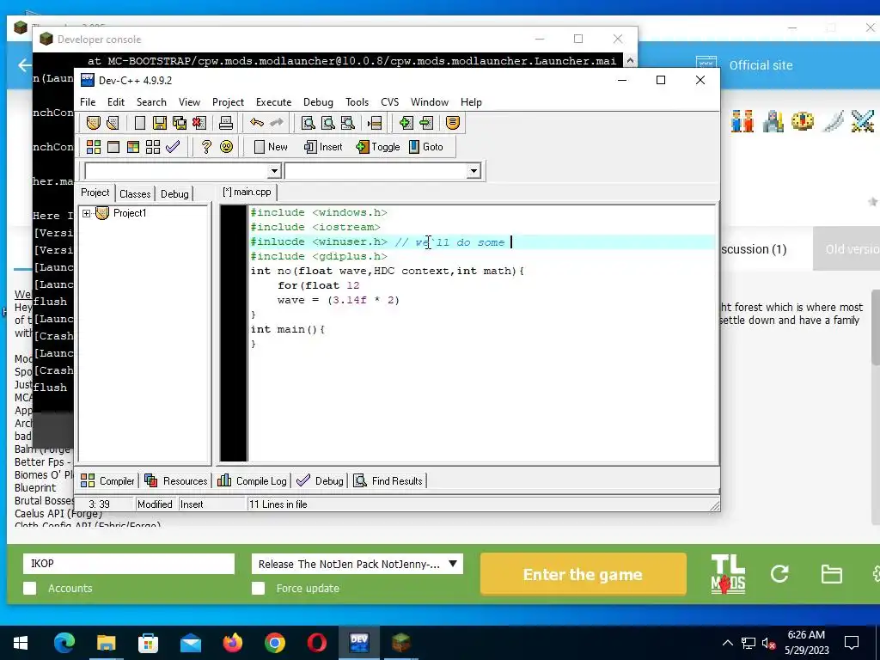The image size is (880, 660).
Task: Click the smiley face About icon
Action: pos(226,147)
